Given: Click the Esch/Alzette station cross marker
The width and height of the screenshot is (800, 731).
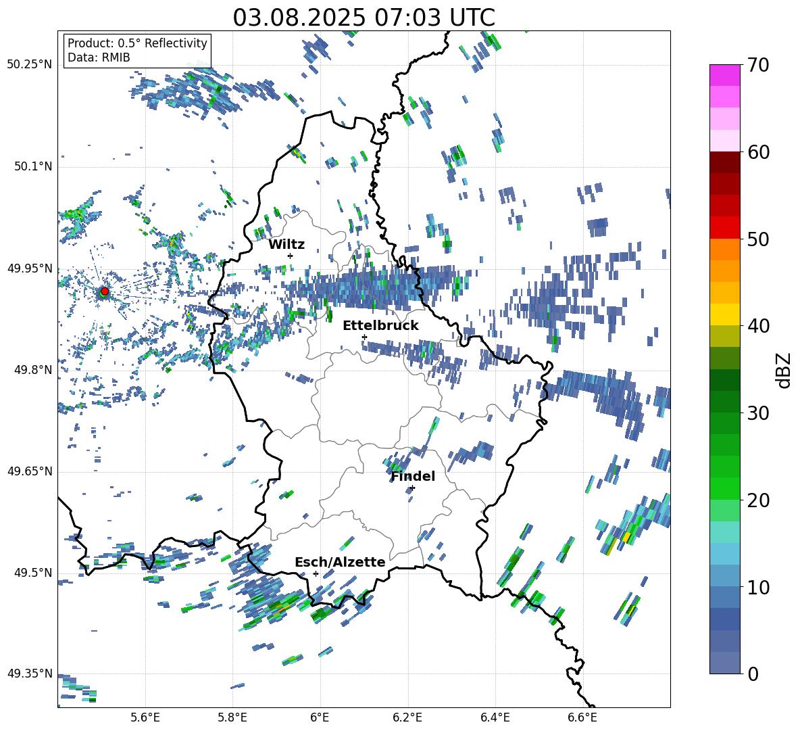Looking at the screenshot, I should [x=316, y=573].
